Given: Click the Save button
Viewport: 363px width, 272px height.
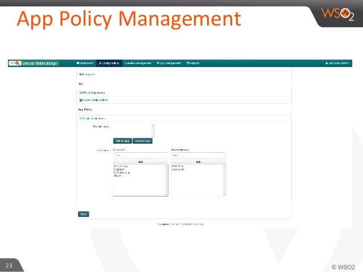Looking at the screenshot, I should pyautogui.click(x=83, y=214).
